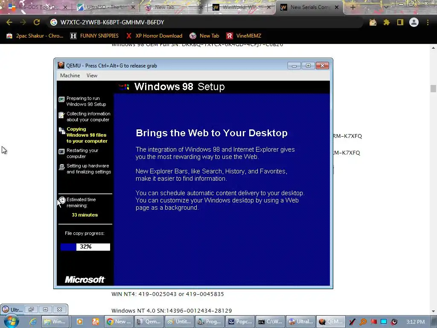This screenshot has width=437, height=328.
Task: Click the QEMU title bar icon
Action: [x=61, y=65]
